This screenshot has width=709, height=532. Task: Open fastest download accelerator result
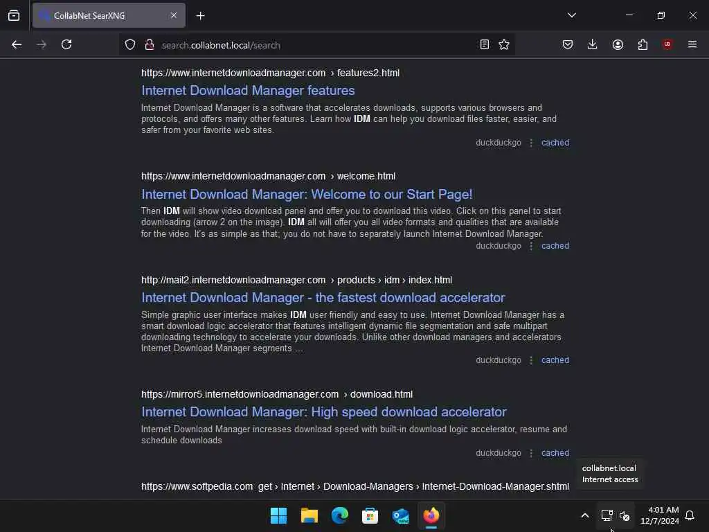(323, 298)
